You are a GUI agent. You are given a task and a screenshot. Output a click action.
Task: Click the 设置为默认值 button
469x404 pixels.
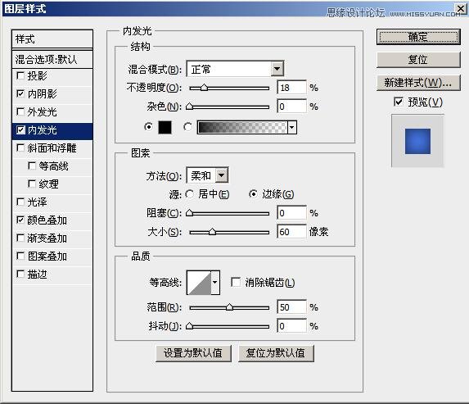[193, 353]
